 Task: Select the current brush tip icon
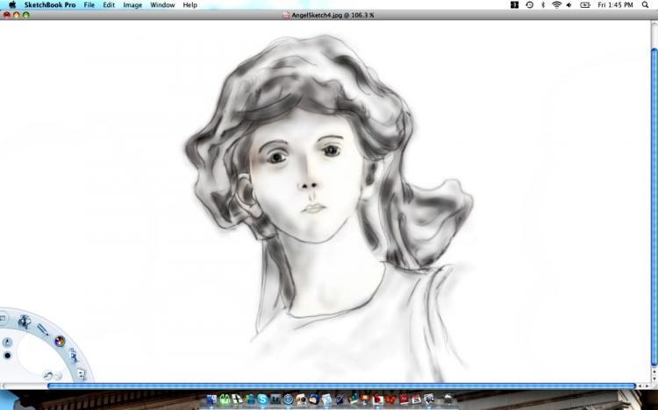(7, 343)
